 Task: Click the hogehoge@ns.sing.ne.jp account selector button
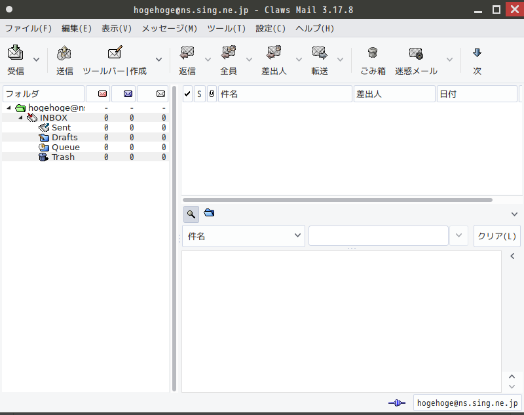coord(467,403)
